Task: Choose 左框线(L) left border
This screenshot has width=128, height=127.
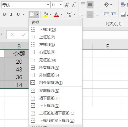Action: (56, 45)
